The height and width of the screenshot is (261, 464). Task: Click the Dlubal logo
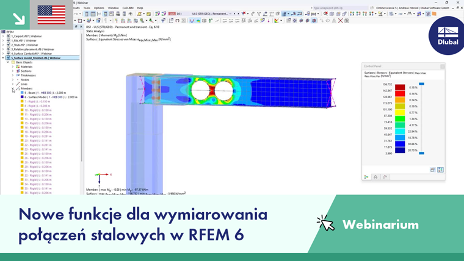[448, 35]
